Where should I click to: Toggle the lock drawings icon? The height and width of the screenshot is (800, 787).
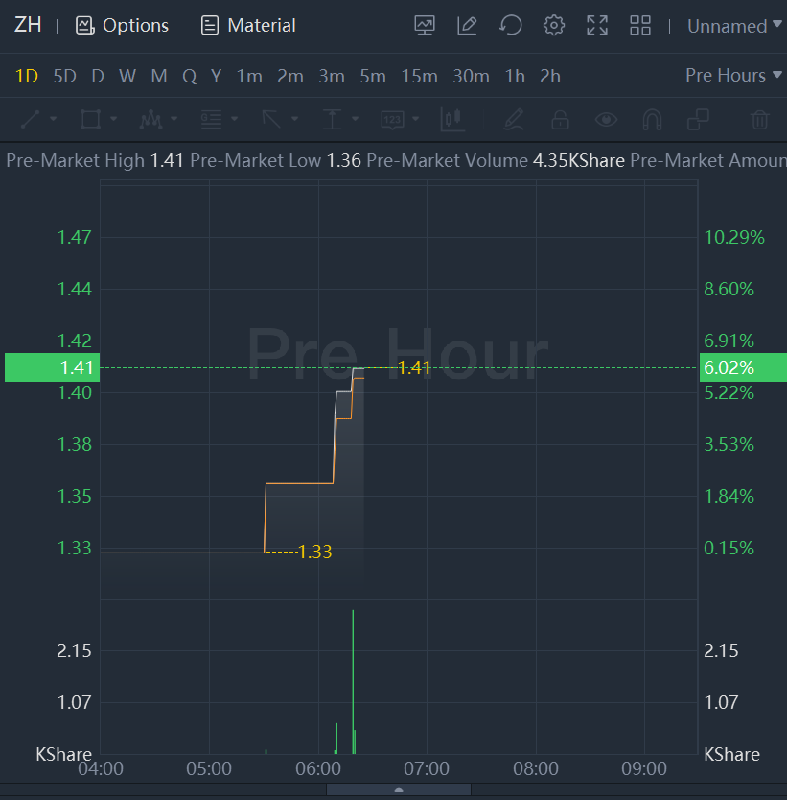560,120
